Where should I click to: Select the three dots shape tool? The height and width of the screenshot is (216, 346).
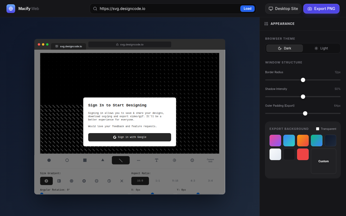click(139, 160)
